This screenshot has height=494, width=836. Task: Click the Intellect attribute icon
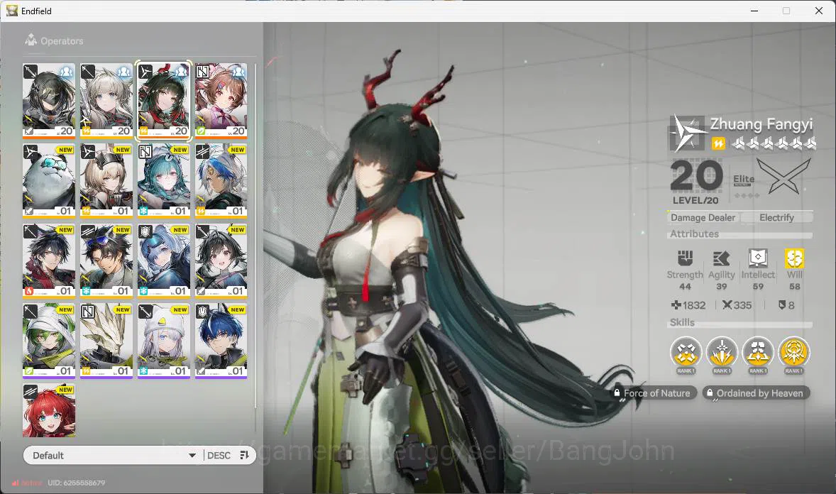(758, 259)
